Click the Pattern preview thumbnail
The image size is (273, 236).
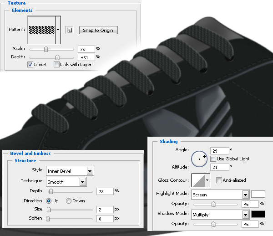point(42,30)
